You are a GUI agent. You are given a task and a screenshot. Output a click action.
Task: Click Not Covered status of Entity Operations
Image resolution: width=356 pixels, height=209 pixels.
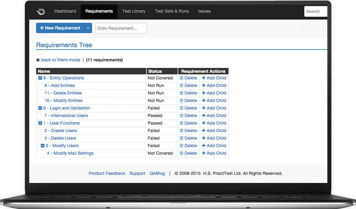[x=160, y=78]
